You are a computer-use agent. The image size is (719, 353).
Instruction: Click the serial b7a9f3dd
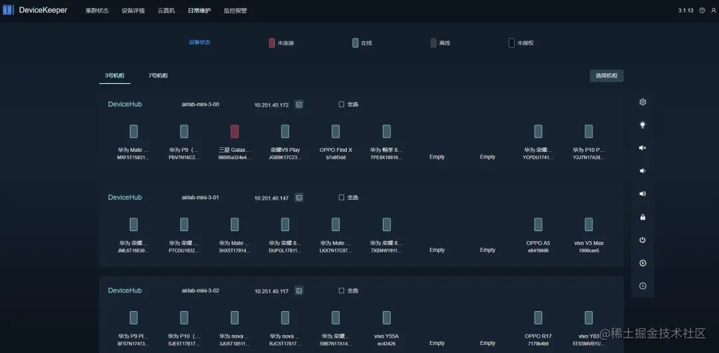(336, 157)
